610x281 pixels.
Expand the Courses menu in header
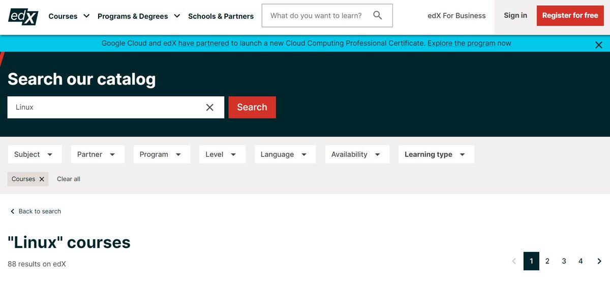pos(69,16)
